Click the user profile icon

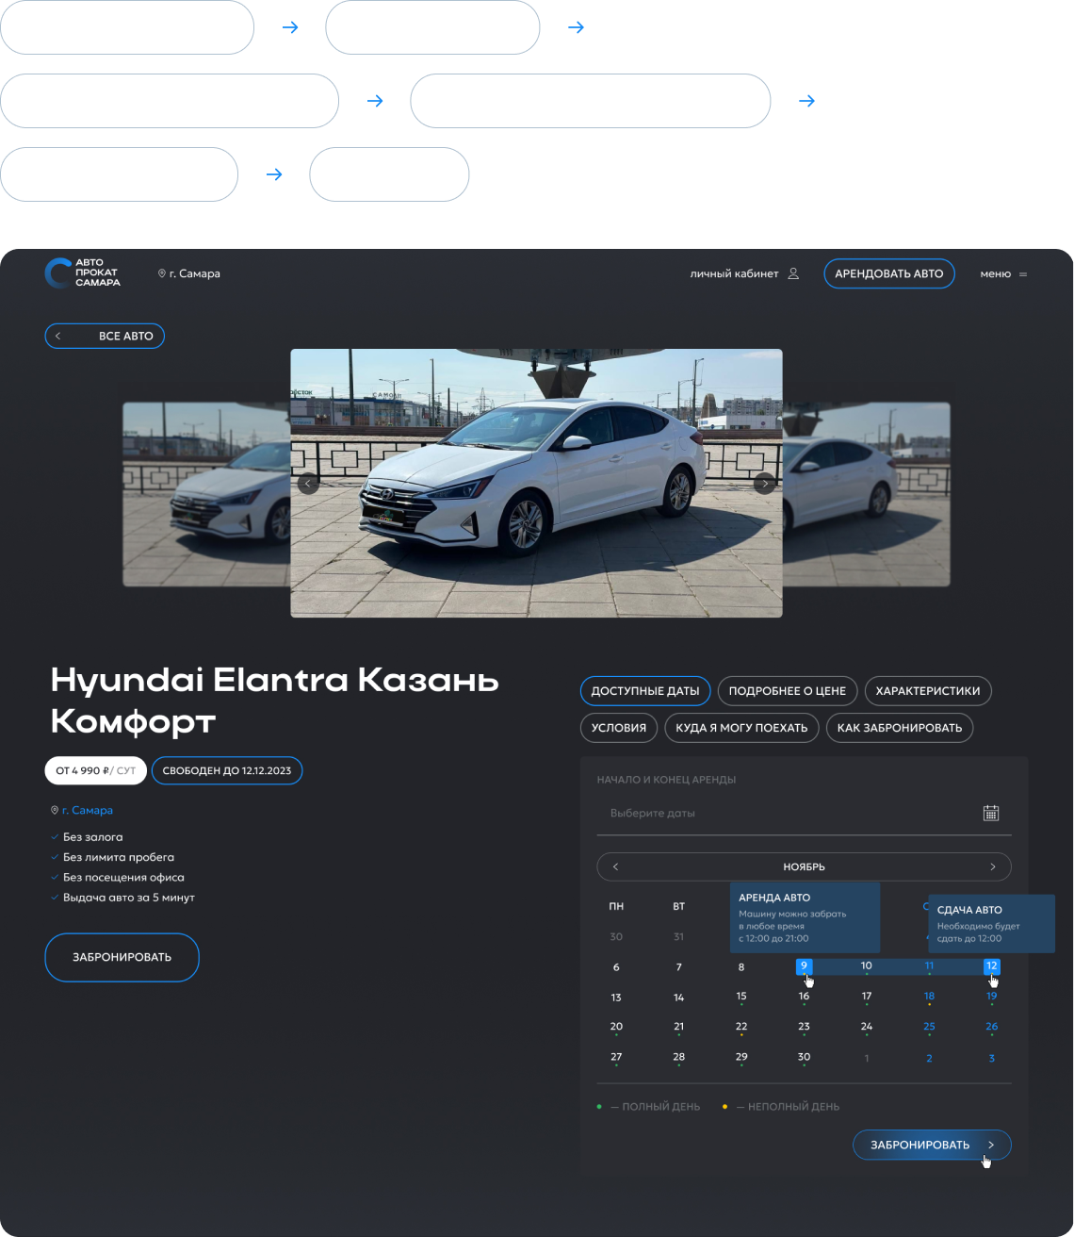pos(793,273)
